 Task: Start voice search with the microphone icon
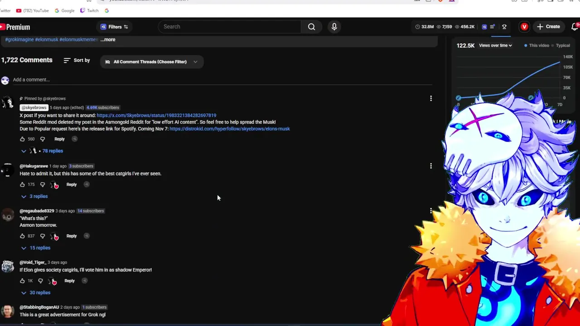pos(334,27)
